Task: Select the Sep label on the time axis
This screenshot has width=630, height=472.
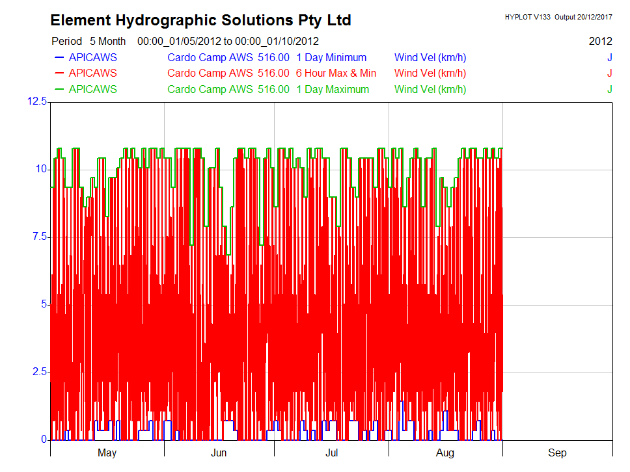Action: pos(557,453)
